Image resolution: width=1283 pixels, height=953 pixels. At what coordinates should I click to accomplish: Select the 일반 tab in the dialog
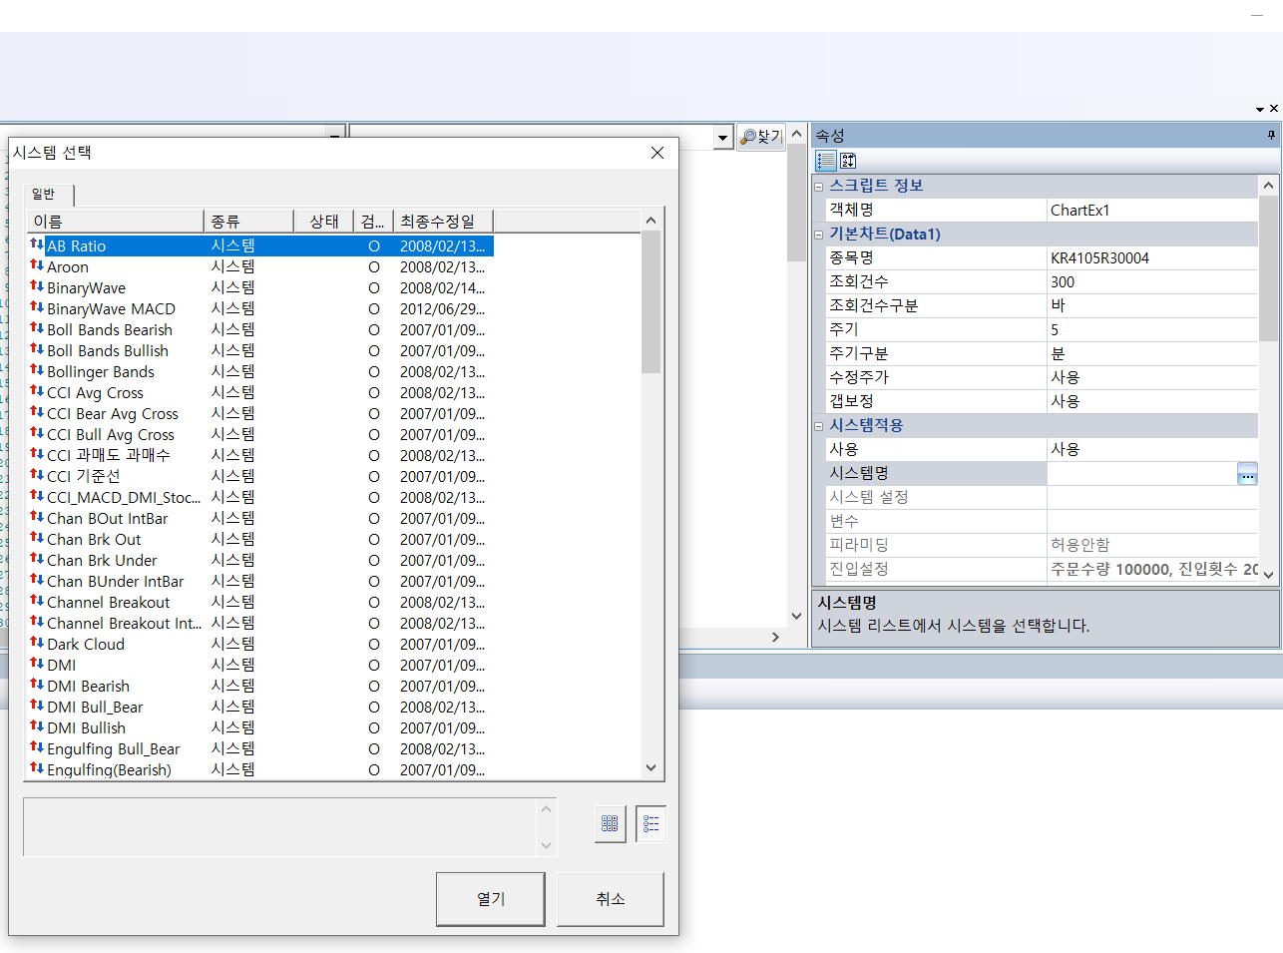[x=44, y=194]
